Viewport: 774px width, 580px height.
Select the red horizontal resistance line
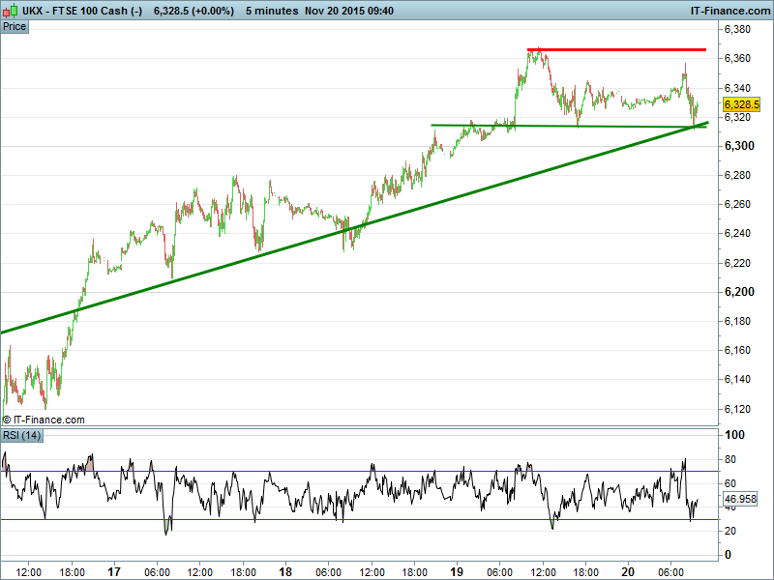click(x=616, y=49)
